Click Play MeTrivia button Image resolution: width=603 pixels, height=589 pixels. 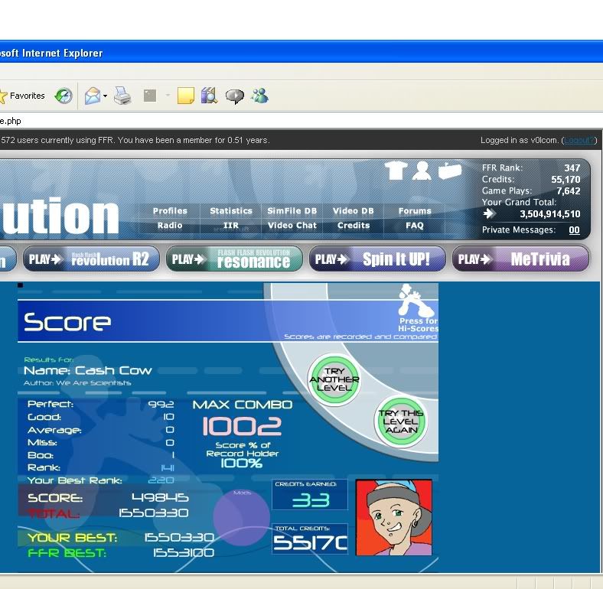520,259
